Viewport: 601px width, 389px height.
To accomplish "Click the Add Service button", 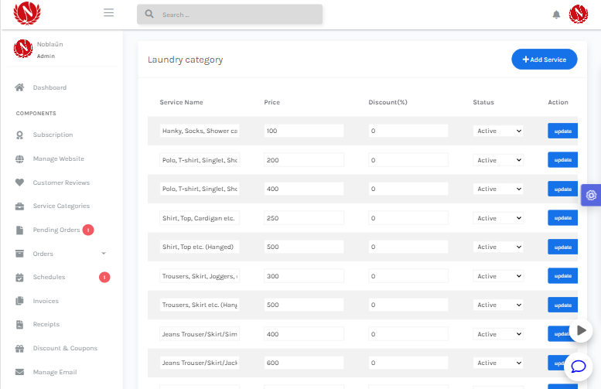I will 544,60.
